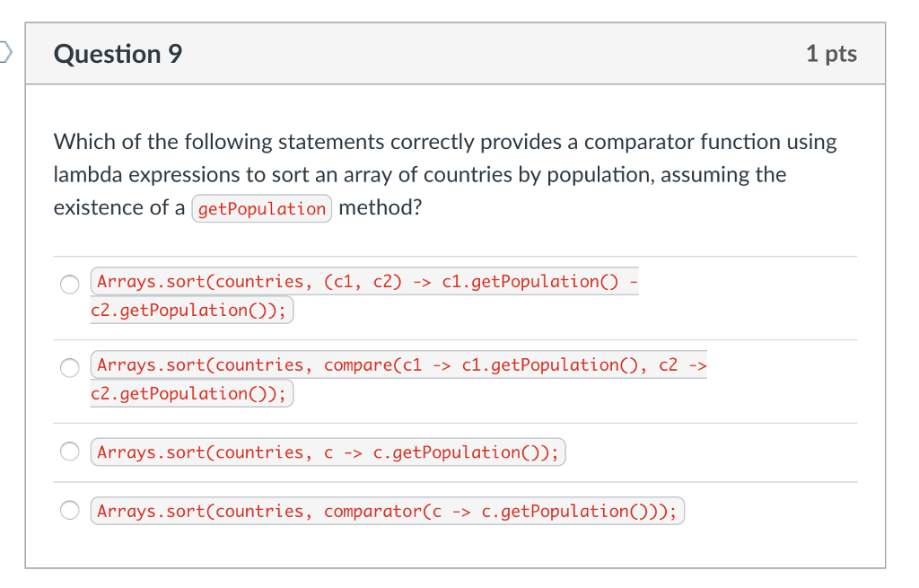The height and width of the screenshot is (588, 919).
Task: Select the comparator(c -> c.getPopulation()) radio option
Action: (70, 511)
